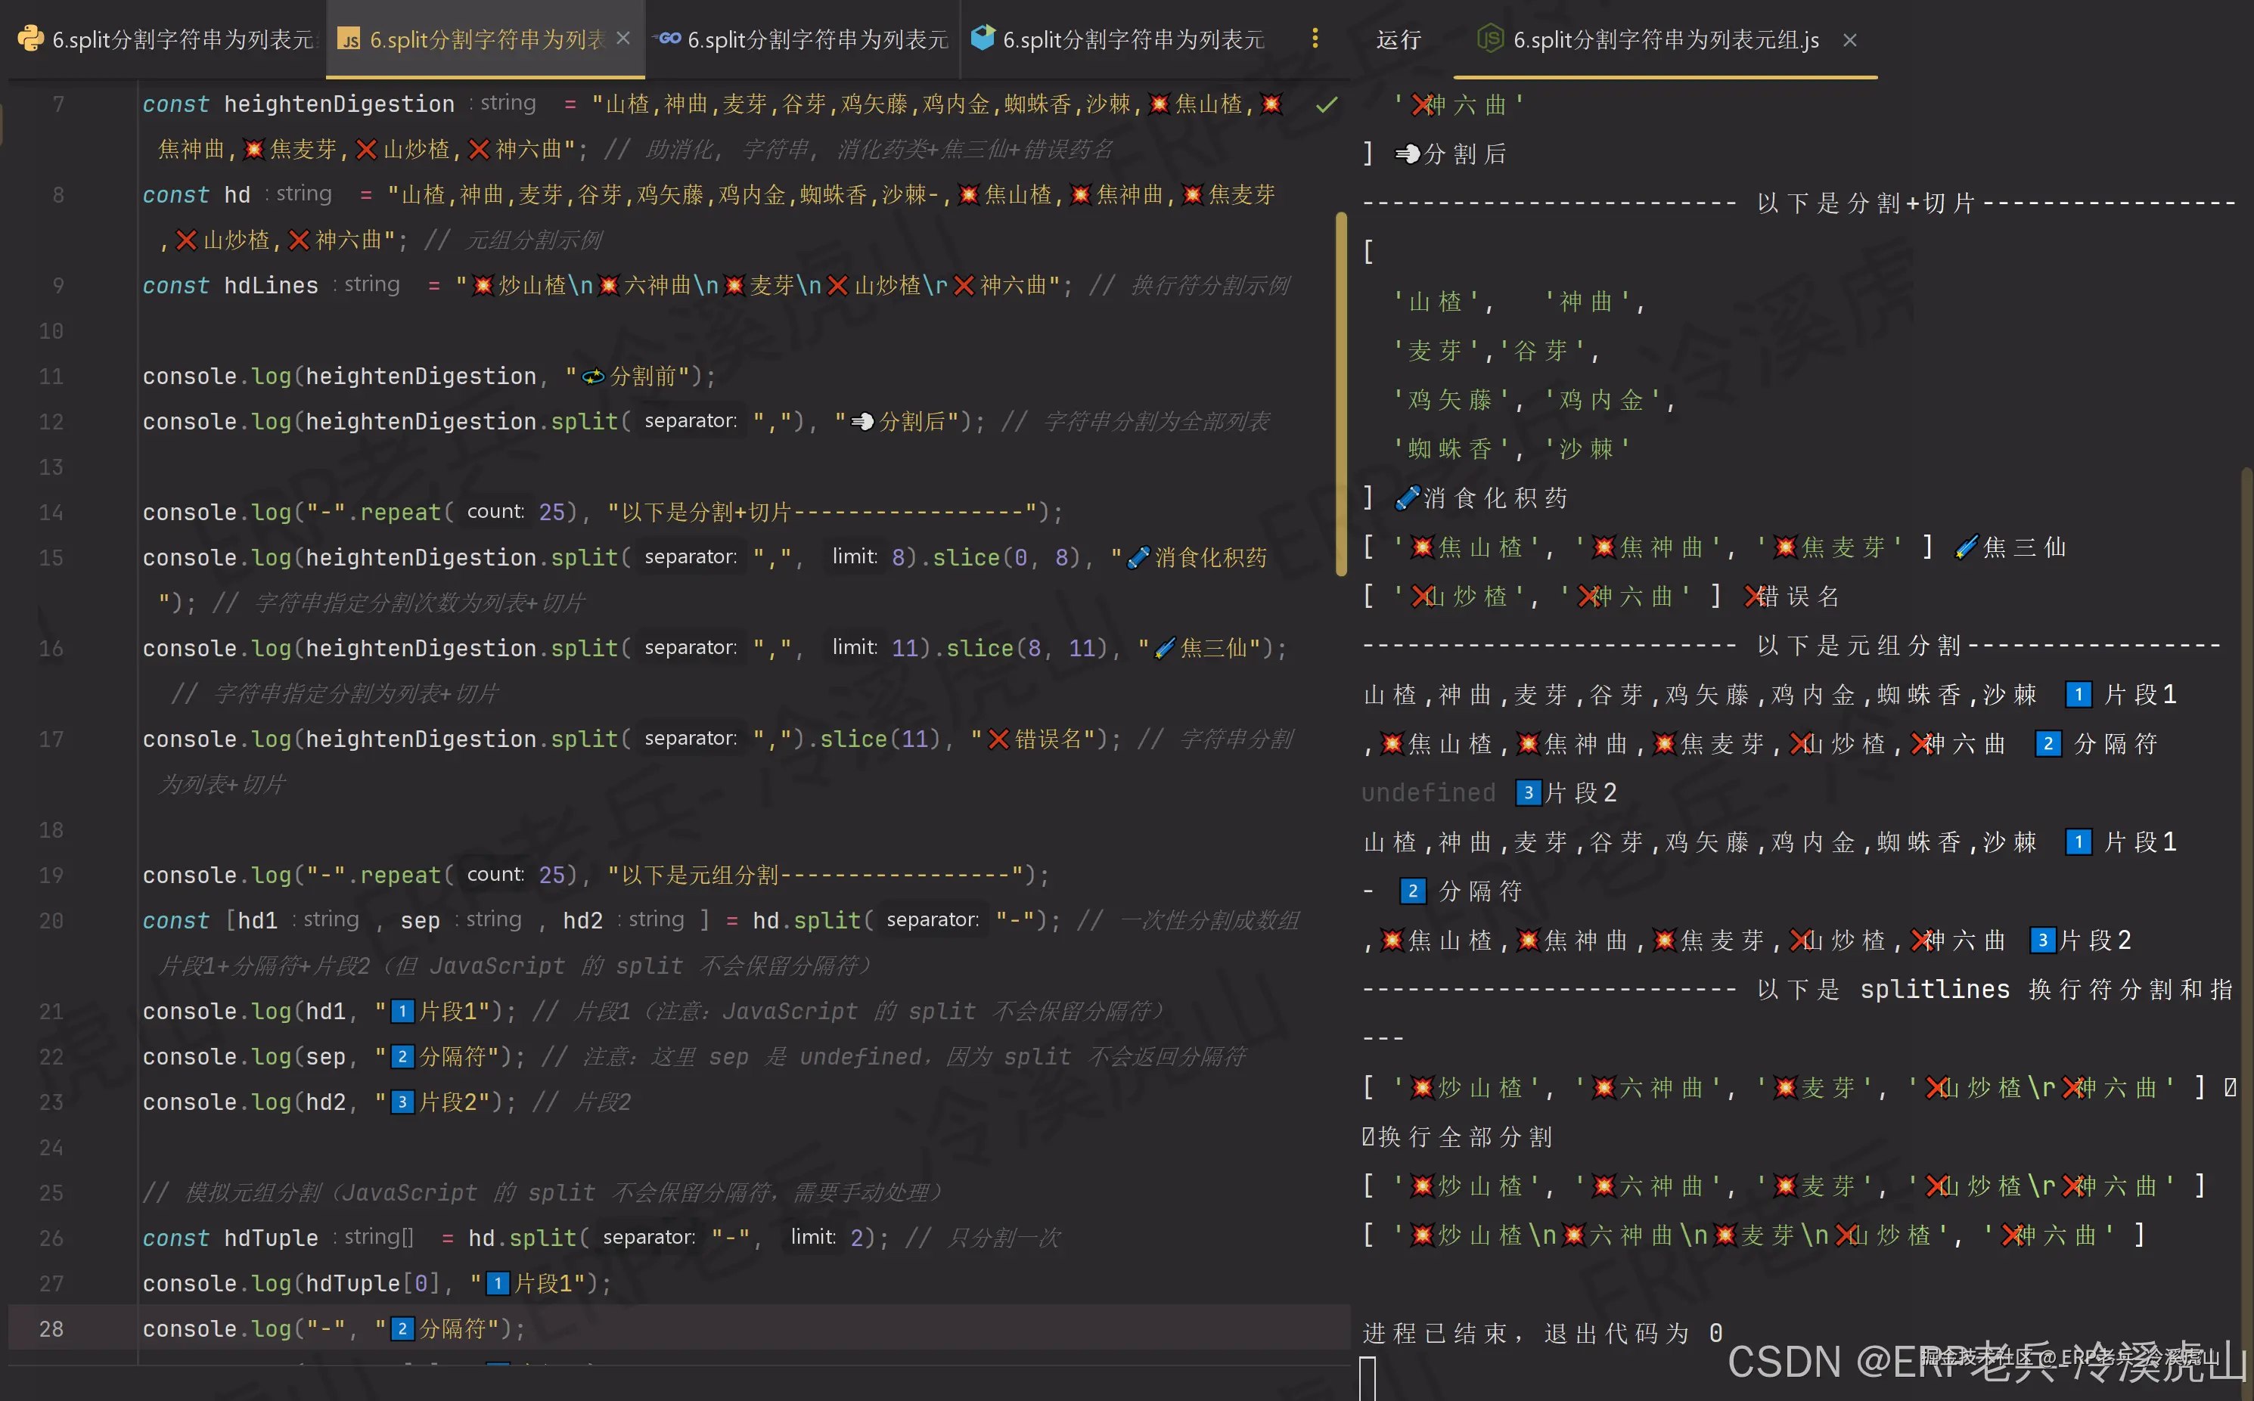Click the JS file icon on the active tab
The height and width of the screenshot is (1401, 2254).
[x=349, y=38]
